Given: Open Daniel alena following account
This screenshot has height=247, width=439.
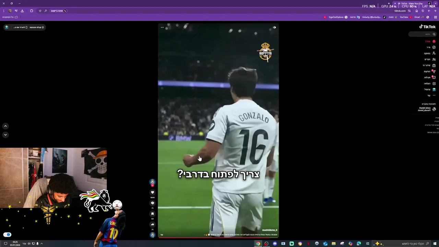Looking at the screenshot, I should pos(427,109).
